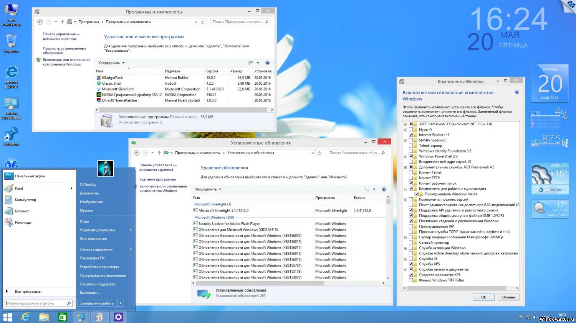Open view options dropdown in Программы и компоненты

pyautogui.click(x=258, y=63)
